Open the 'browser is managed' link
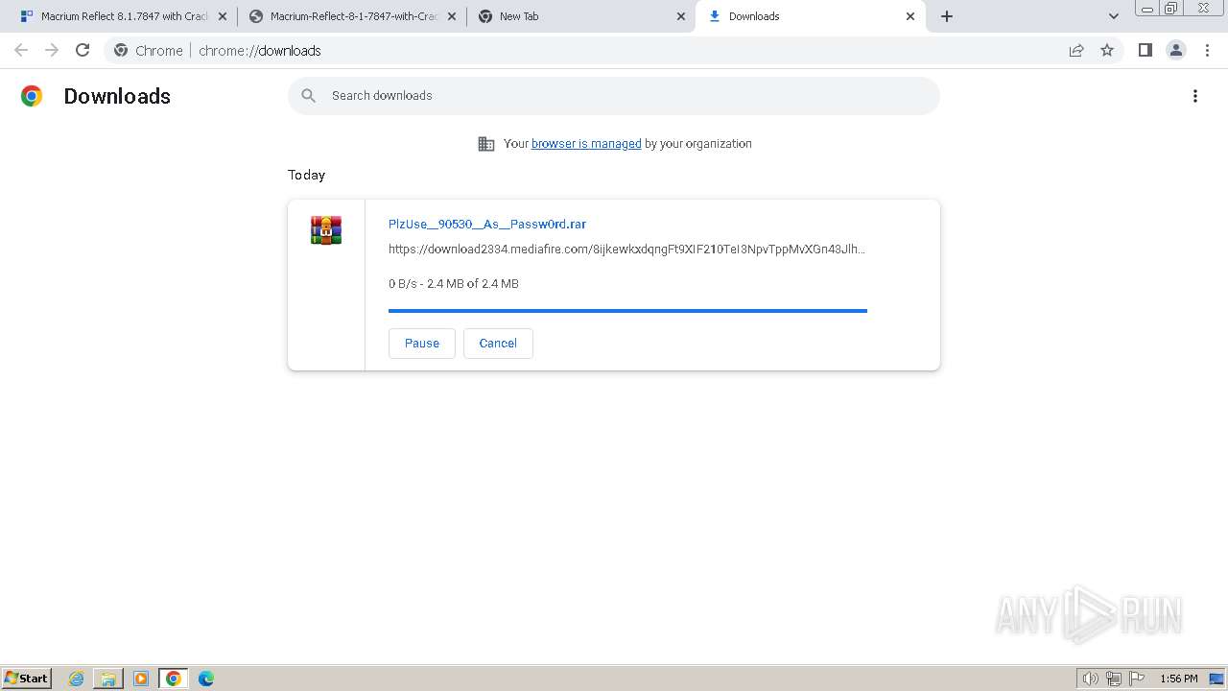The width and height of the screenshot is (1228, 691). (x=586, y=144)
